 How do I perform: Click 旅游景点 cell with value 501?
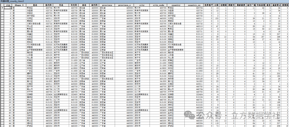[x=276, y=39]
